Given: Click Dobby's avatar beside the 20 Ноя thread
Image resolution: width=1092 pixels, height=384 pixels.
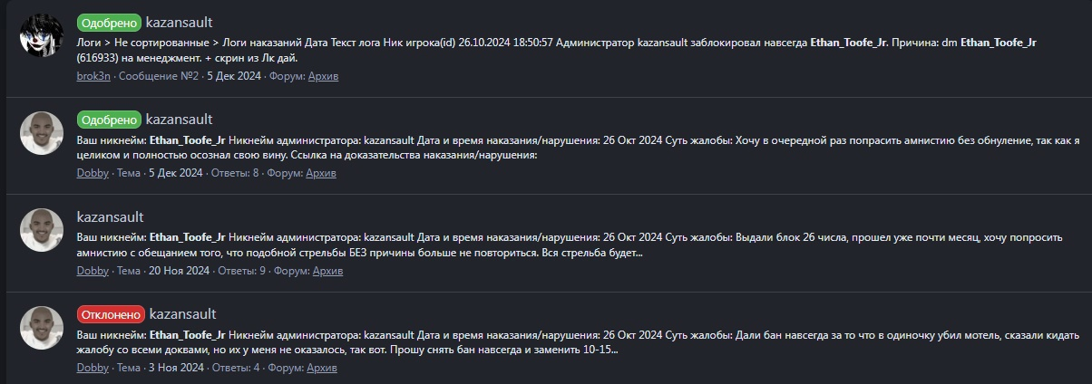Looking at the screenshot, I should tap(41, 231).
